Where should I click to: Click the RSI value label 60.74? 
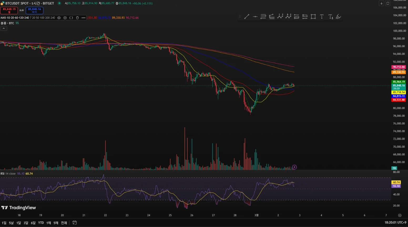point(396,182)
